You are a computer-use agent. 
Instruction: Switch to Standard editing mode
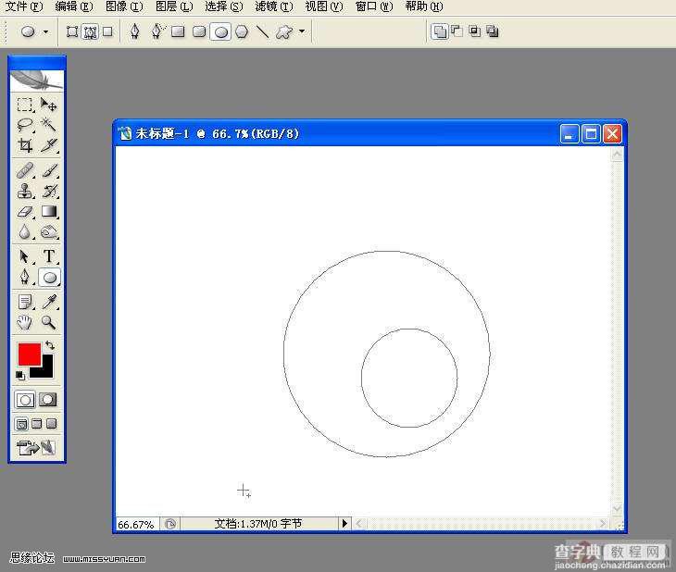[x=25, y=400]
